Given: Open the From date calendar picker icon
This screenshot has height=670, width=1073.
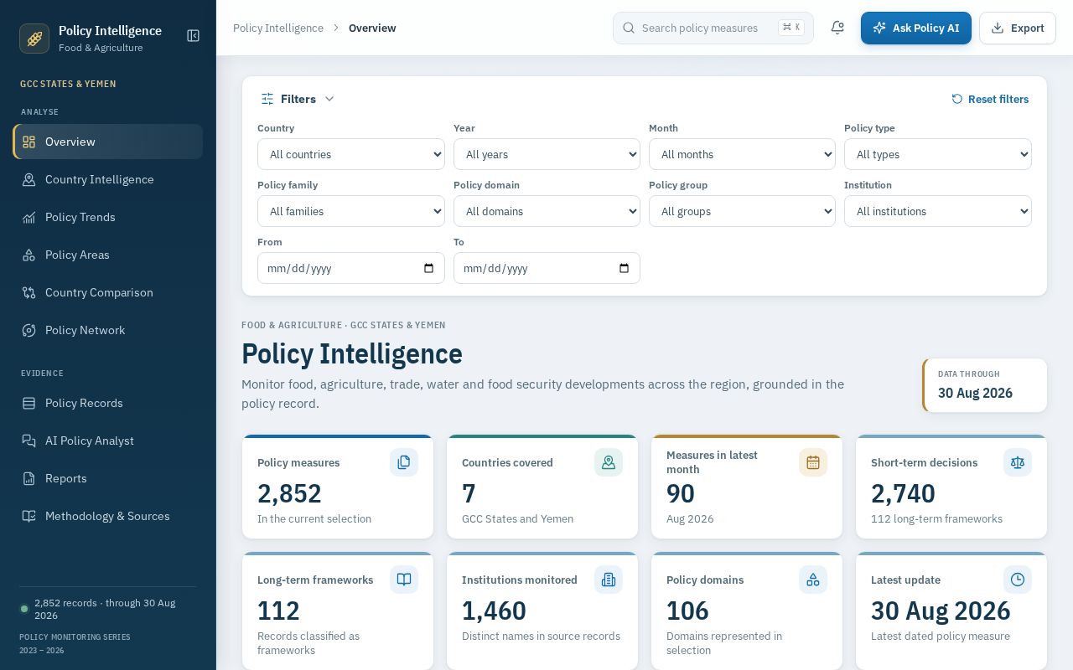Looking at the screenshot, I should (428, 268).
